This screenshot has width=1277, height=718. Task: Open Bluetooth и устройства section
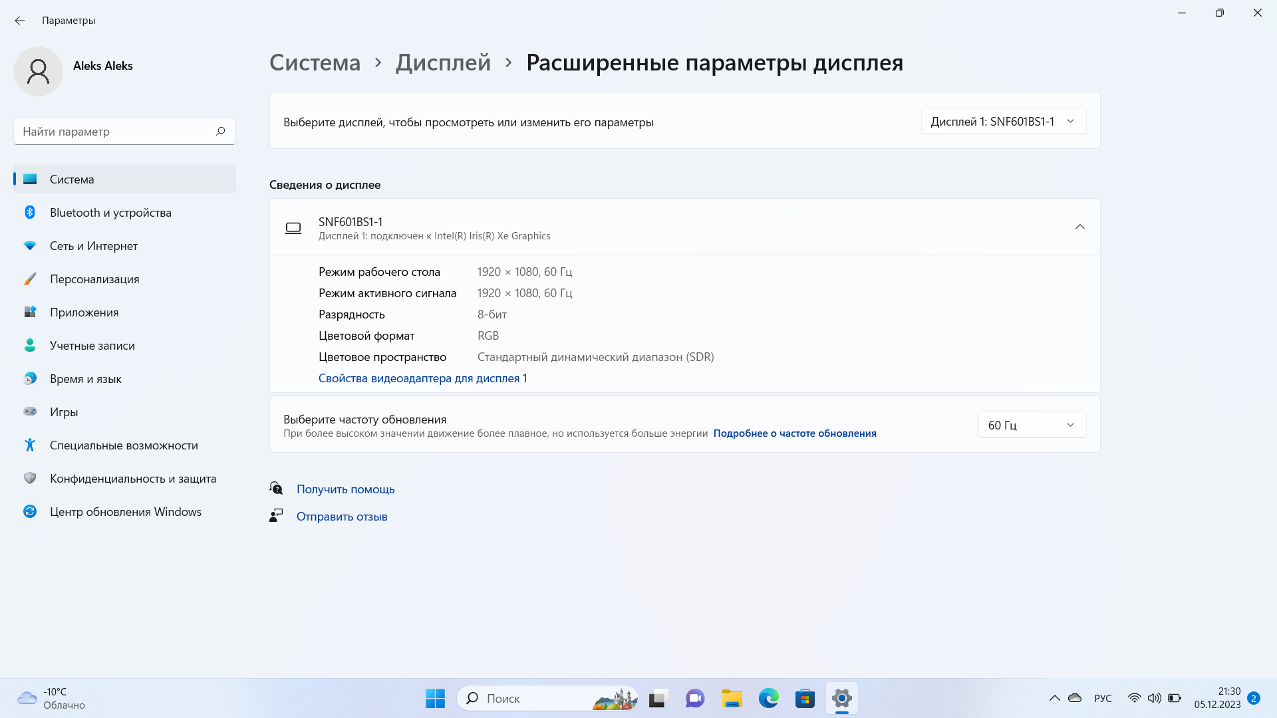pyautogui.click(x=110, y=213)
